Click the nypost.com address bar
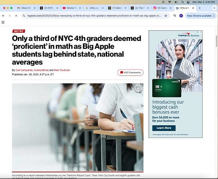 coord(94,16)
